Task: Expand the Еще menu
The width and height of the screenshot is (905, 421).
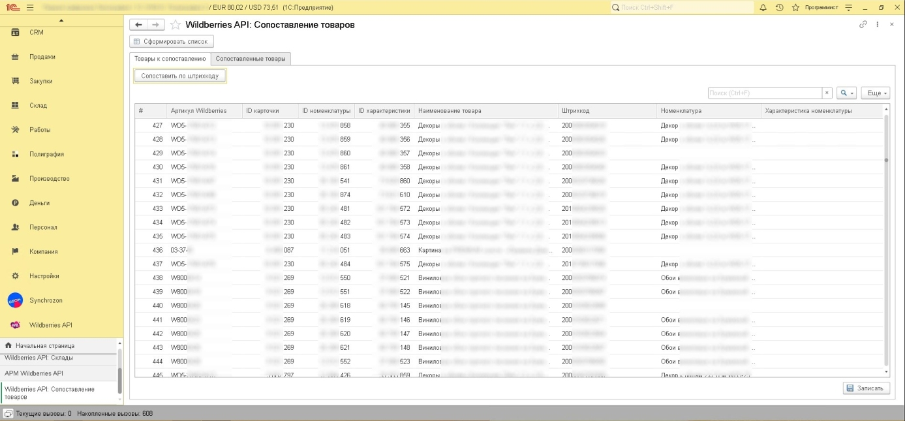Action: [x=875, y=93]
